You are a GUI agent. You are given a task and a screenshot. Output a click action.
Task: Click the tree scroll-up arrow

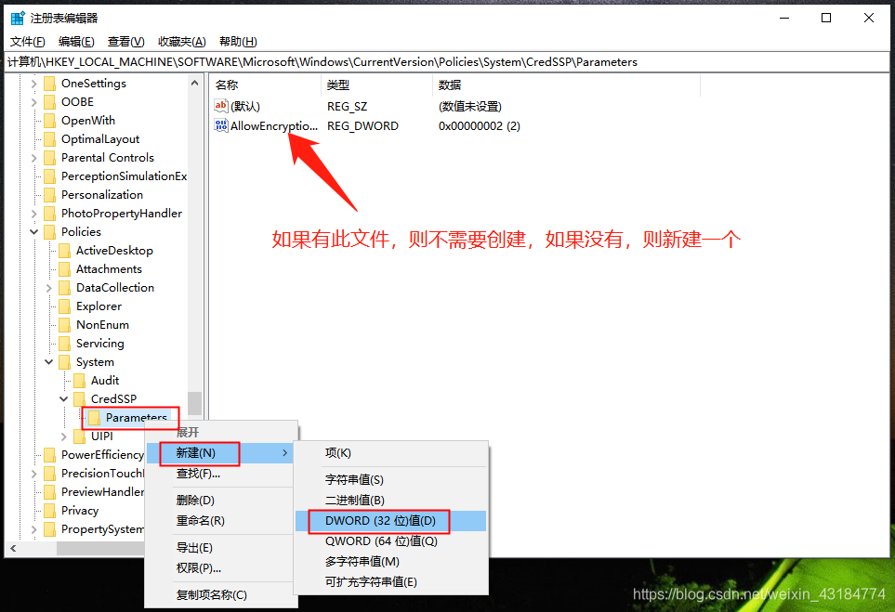click(x=195, y=84)
